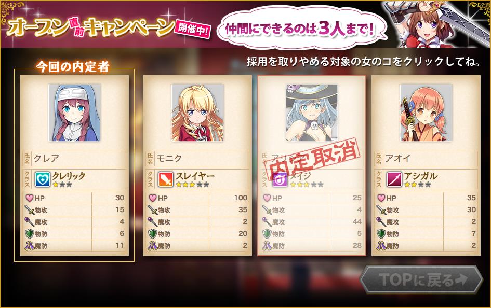This screenshot has width=491, height=308.
Task: Select the witch portrait marked 内定取消
Action: pyautogui.click(x=312, y=113)
